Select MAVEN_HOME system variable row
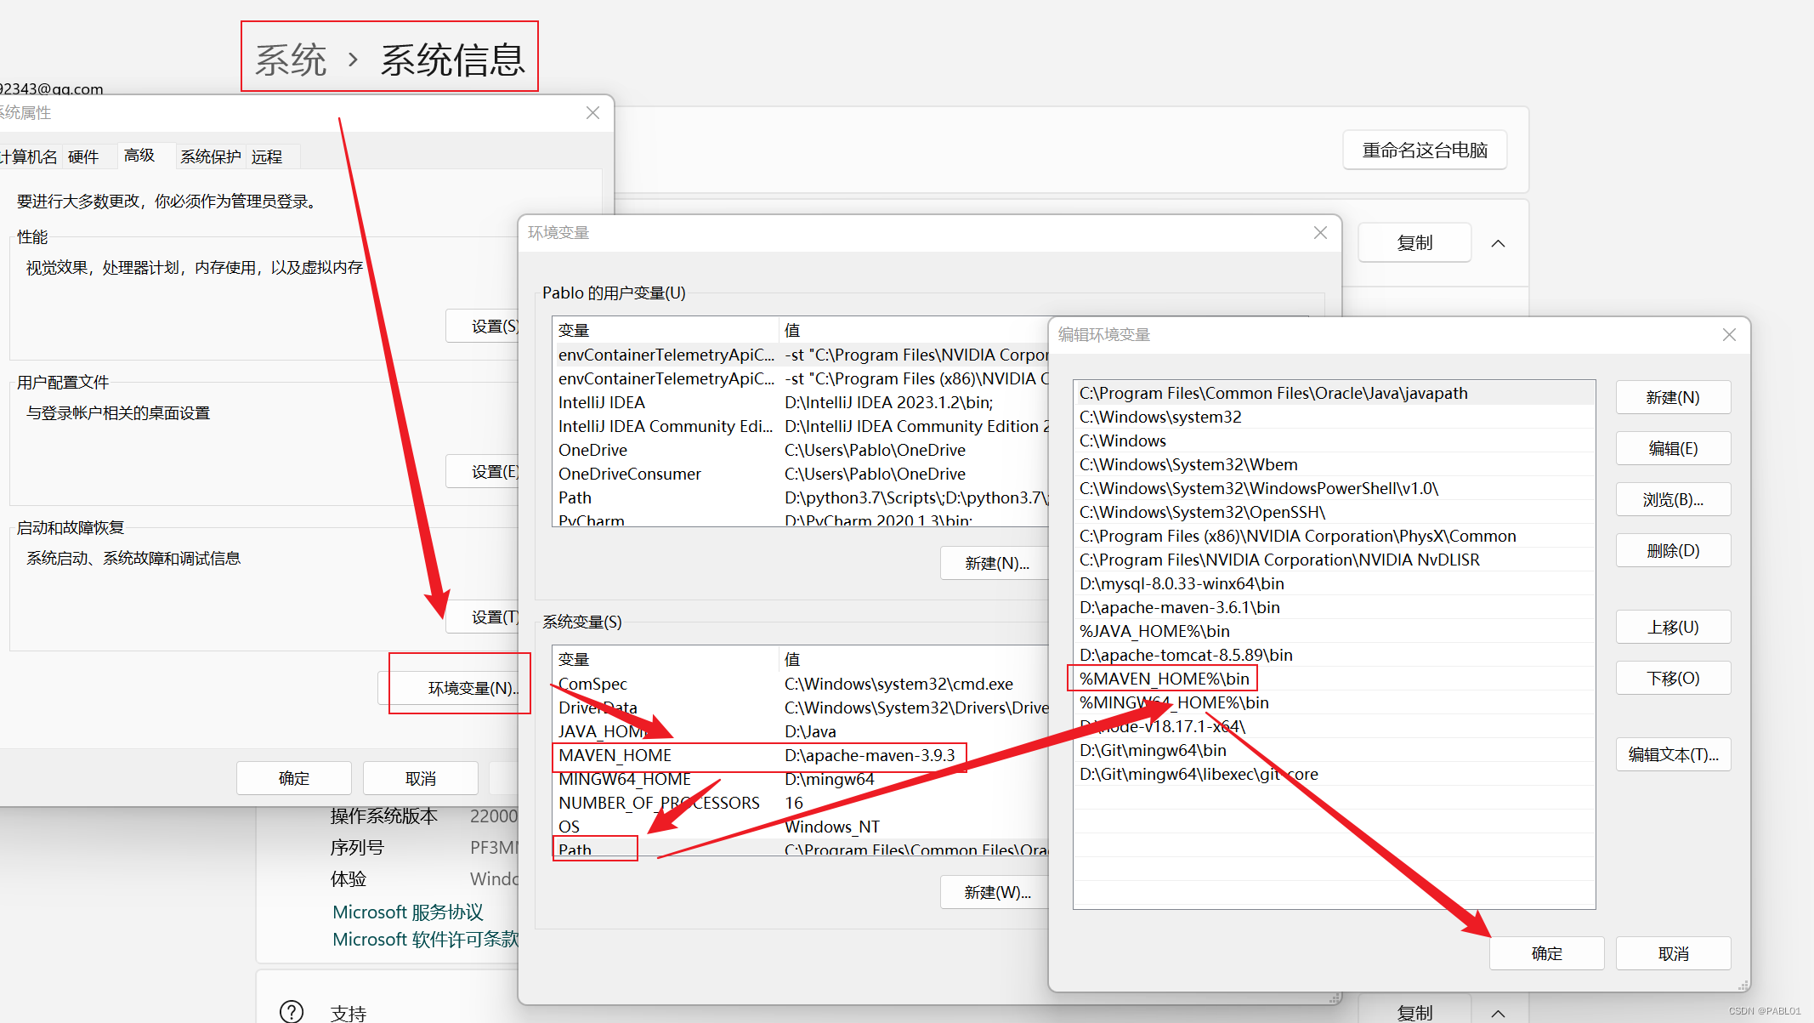The height and width of the screenshot is (1023, 1814). (801, 755)
